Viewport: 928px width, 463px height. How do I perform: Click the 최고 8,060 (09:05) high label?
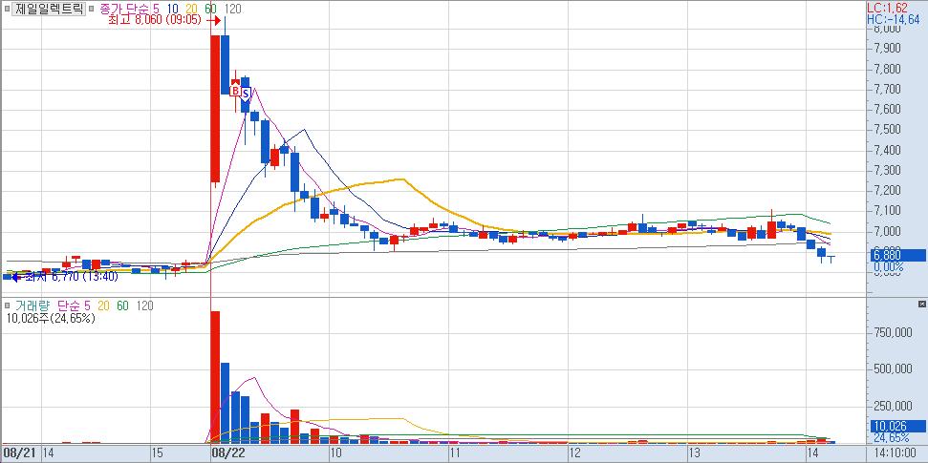click(156, 19)
